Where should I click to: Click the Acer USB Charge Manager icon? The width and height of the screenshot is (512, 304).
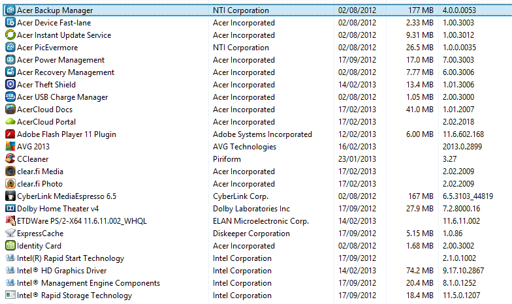10,97
